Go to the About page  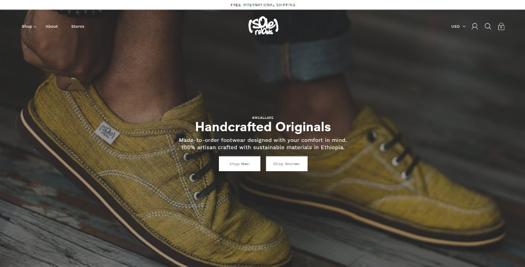[51, 26]
